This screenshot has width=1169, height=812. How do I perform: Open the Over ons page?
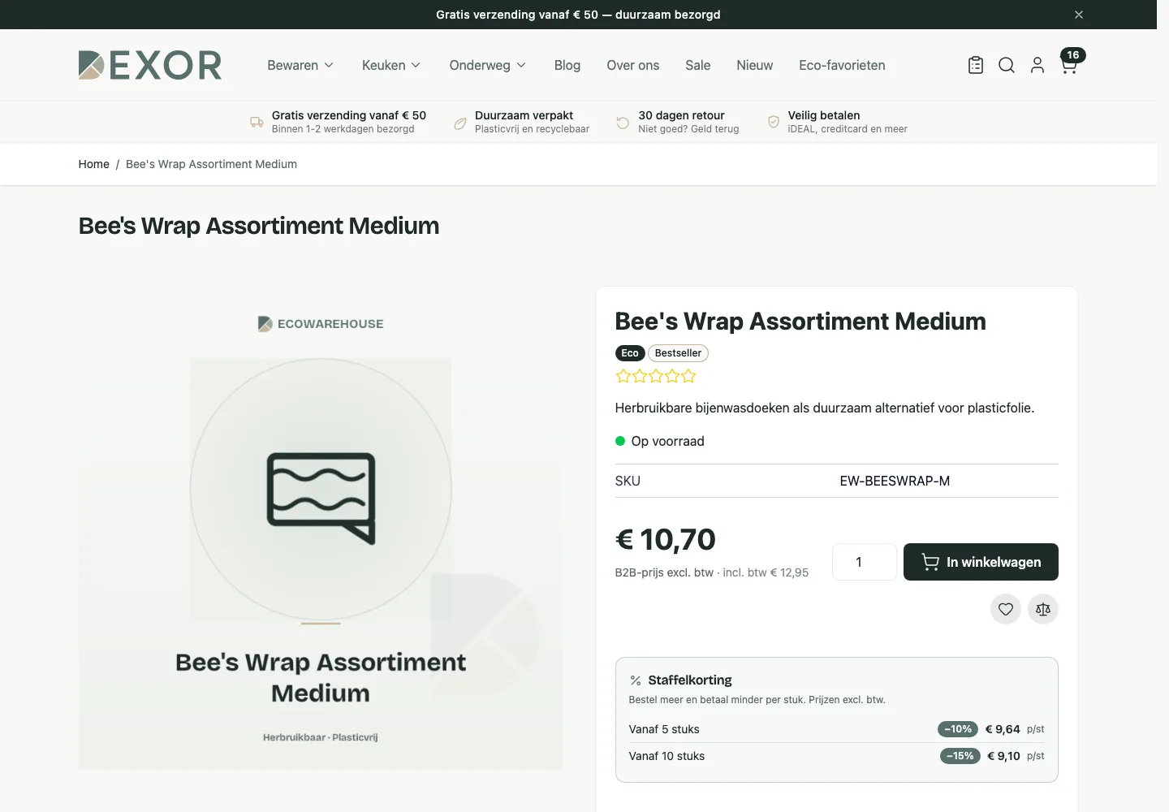pos(633,65)
